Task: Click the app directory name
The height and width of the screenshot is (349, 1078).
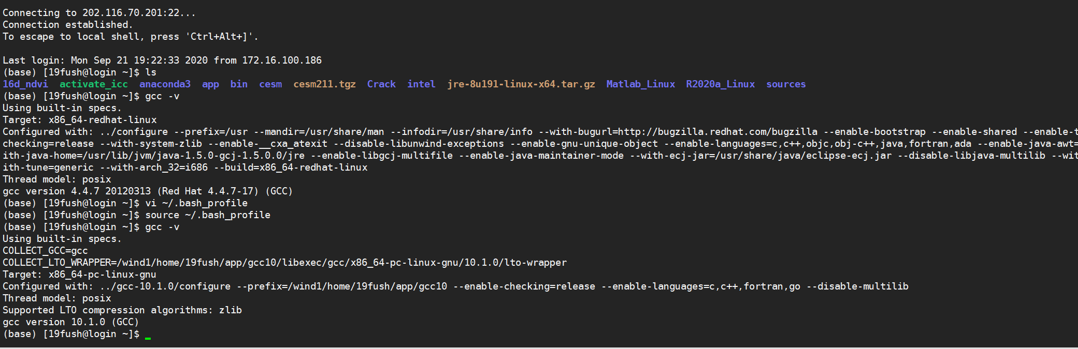Action: pos(210,84)
